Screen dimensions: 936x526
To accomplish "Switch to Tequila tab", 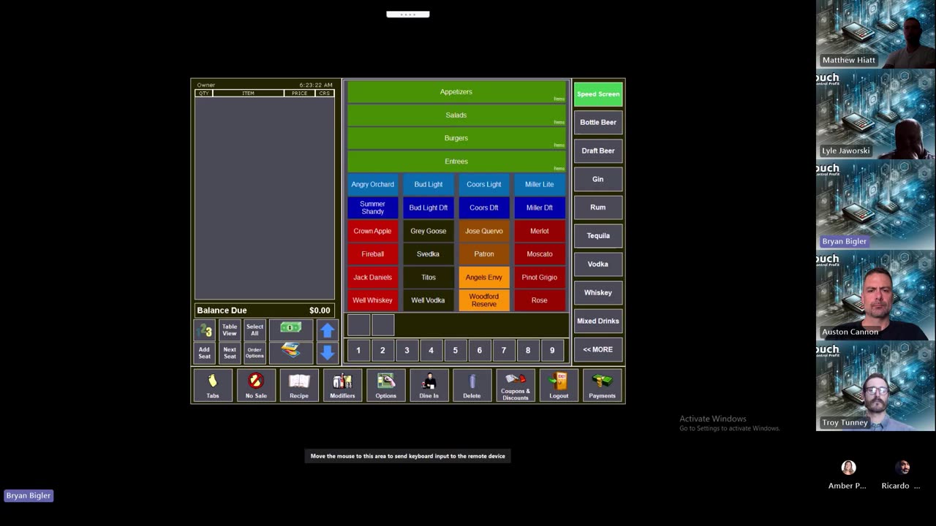I will pyautogui.click(x=598, y=236).
